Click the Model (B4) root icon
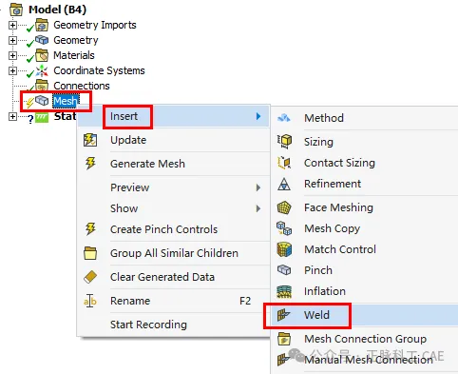Viewport: 458px width, 374px height. (x=16, y=10)
